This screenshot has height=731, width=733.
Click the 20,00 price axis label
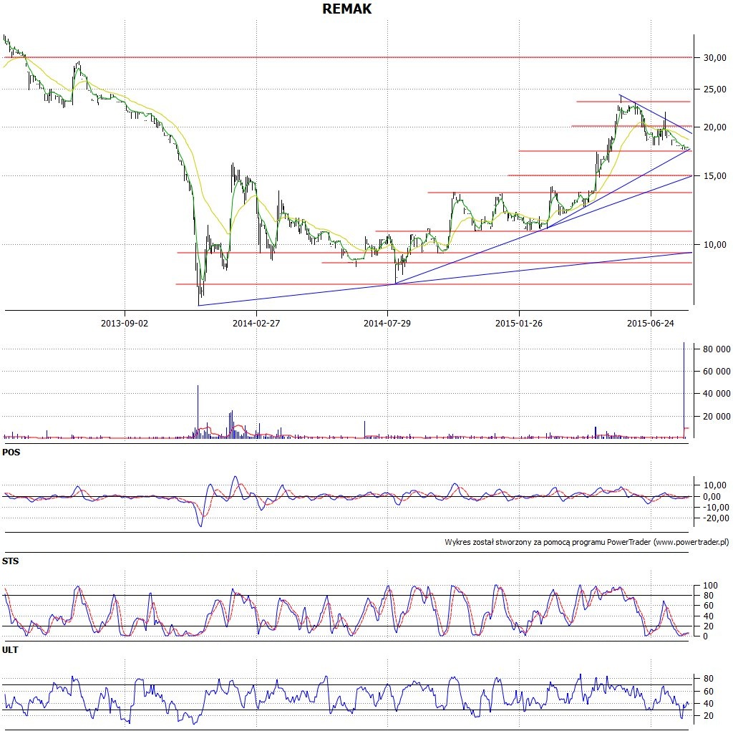[715, 127]
